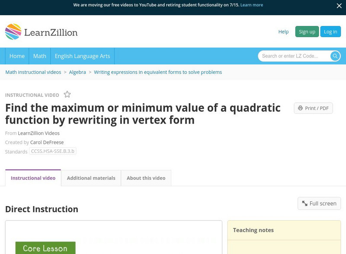Viewport: 346px width, 254px height.
Task: Navigate to the Algebra breadcrumb
Action: (x=78, y=72)
